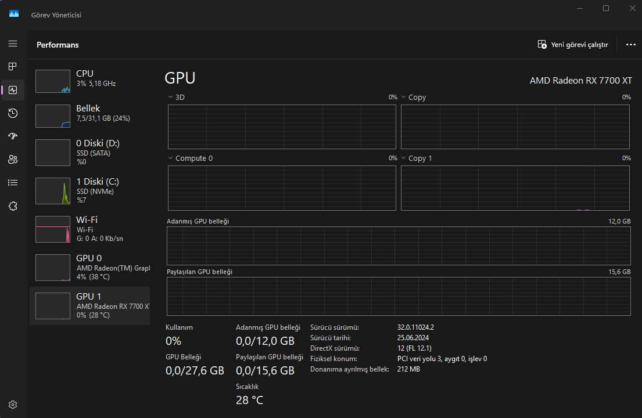Select the GPU 0 entry
The height and width of the screenshot is (418, 642).
[89, 268]
